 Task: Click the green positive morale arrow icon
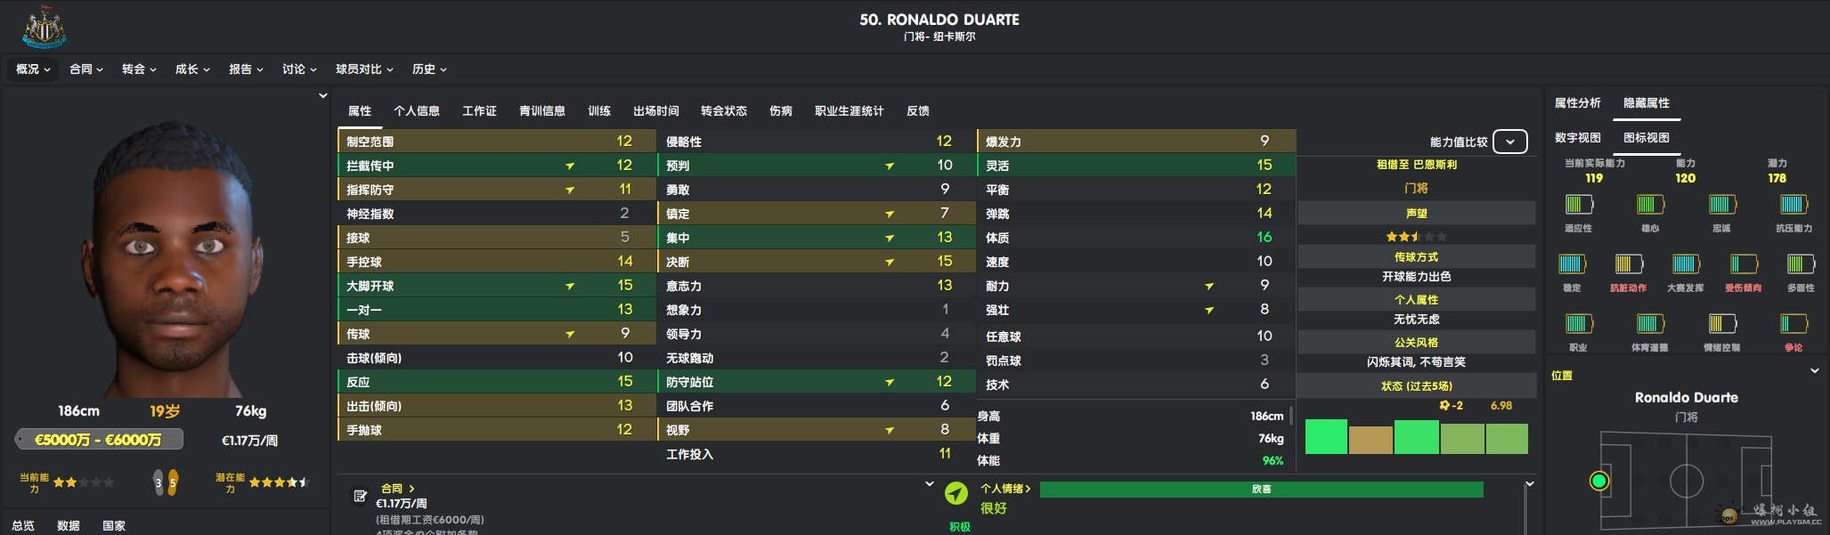pos(956,493)
